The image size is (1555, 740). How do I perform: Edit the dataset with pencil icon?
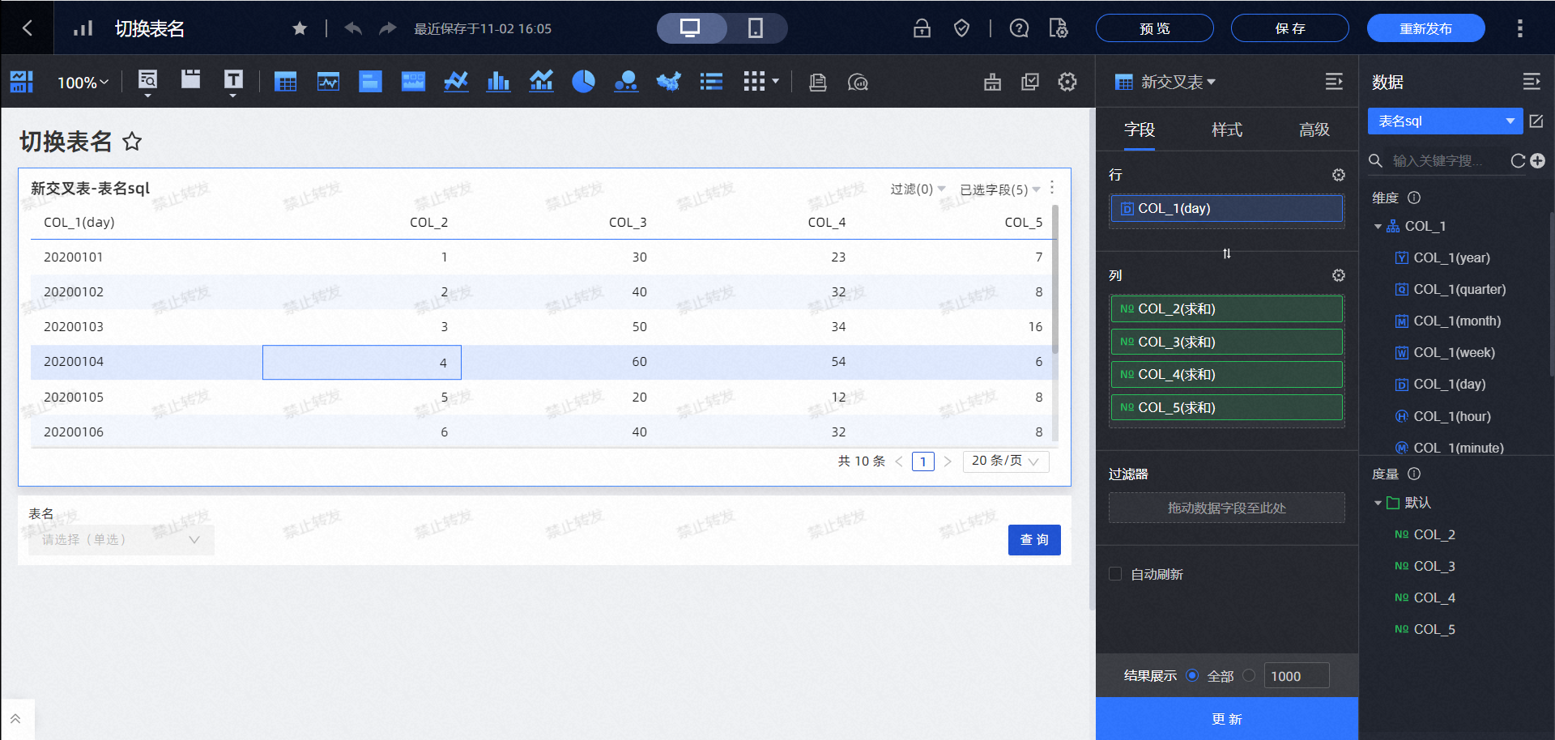(x=1536, y=121)
